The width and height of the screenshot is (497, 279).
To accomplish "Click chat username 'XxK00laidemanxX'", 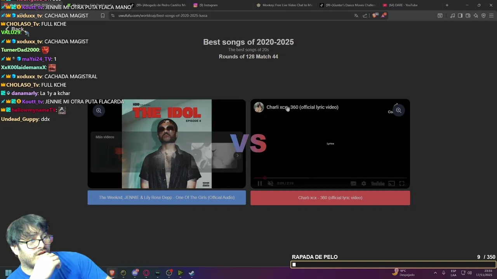I will click(x=24, y=67).
